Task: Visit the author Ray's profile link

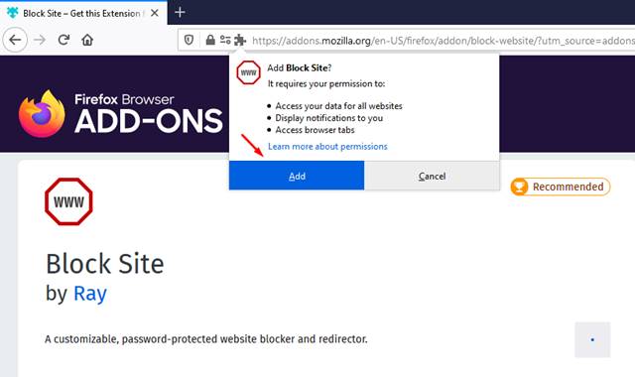Action: pyautogui.click(x=90, y=294)
